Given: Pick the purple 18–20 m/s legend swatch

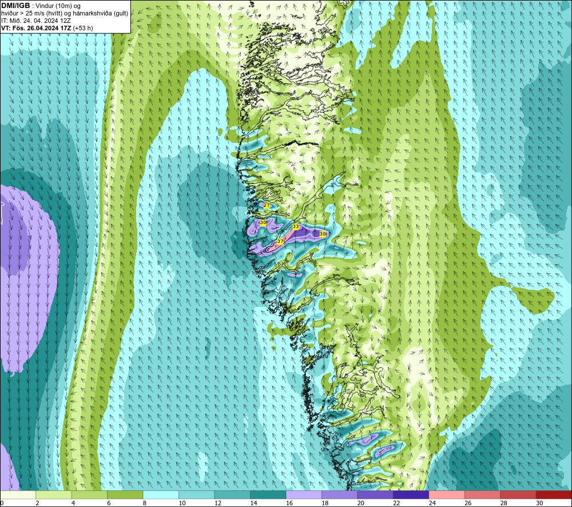Looking at the screenshot, I should point(340,495).
